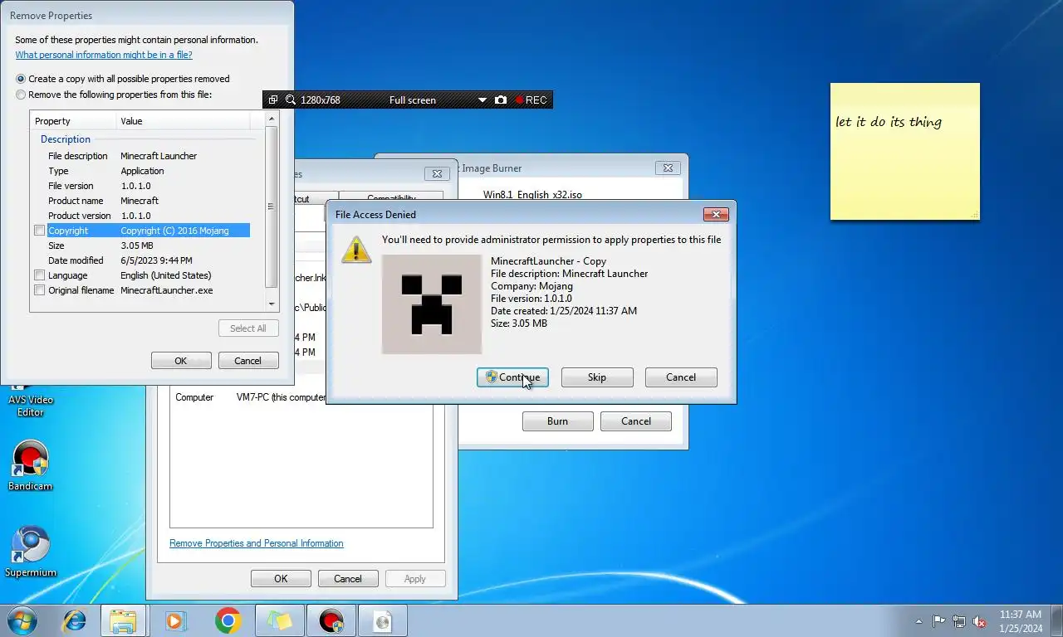Close the File Access Denied dialog
This screenshot has height=637, width=1063.
[716, 215]
